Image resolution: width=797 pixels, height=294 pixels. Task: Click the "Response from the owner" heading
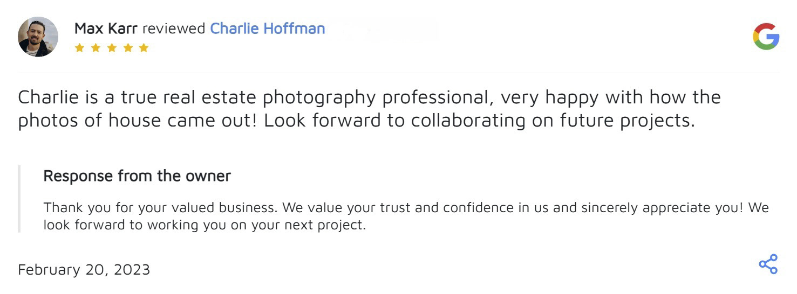[x=137, y=176]
